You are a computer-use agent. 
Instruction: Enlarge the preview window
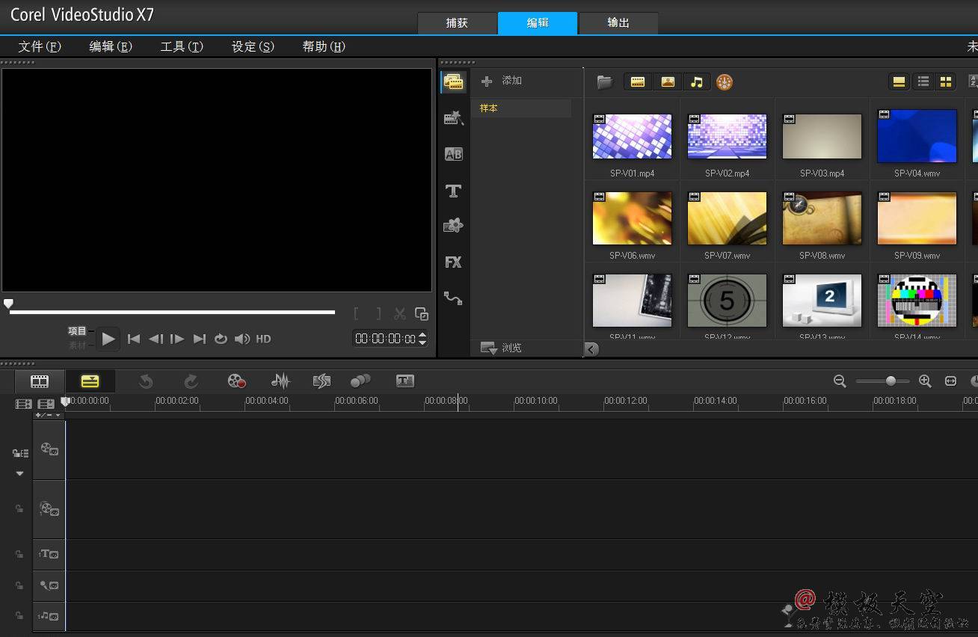(422, 314)
